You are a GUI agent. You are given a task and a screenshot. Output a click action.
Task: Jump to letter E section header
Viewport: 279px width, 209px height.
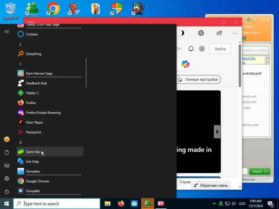[20, 44]
